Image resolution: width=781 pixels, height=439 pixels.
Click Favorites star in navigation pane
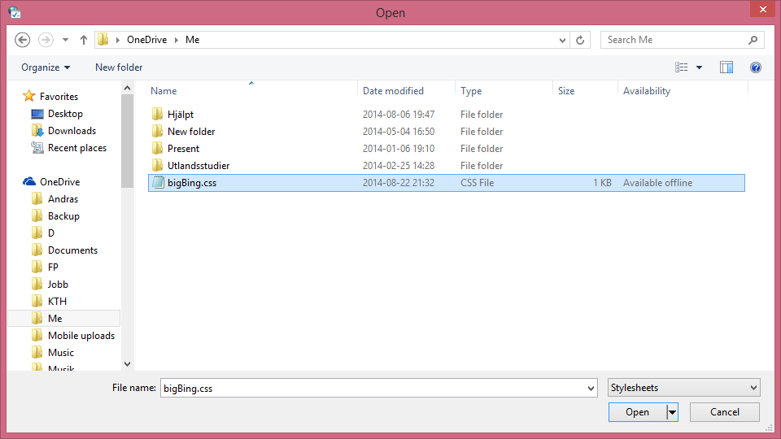click(x=29, y=96)
